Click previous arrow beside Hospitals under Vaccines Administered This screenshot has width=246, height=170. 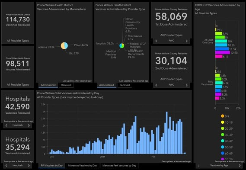[6, 165]
